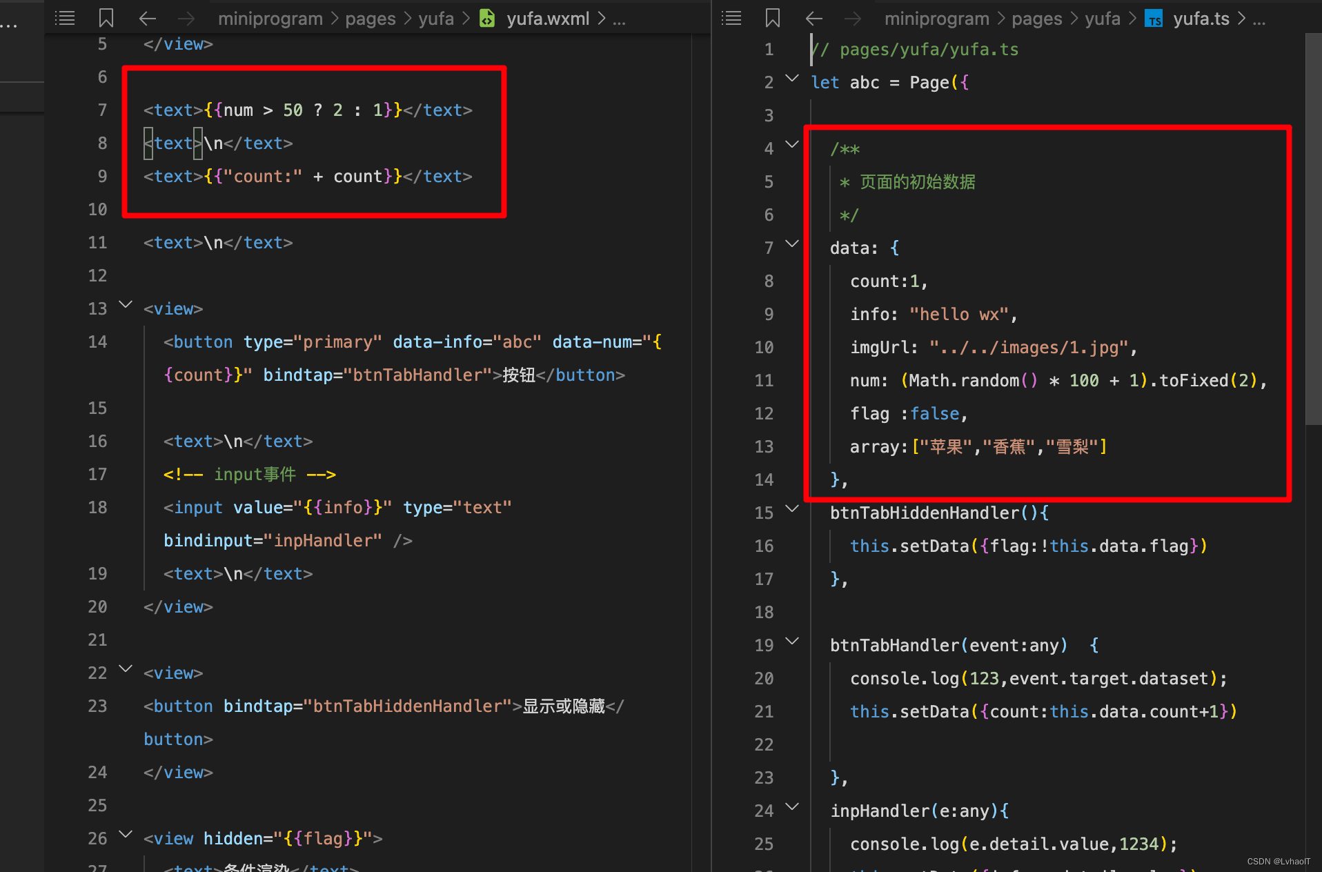Go forward using right editor's forward arrow
Screen dimensions: 1322x872
pos(853,19)
